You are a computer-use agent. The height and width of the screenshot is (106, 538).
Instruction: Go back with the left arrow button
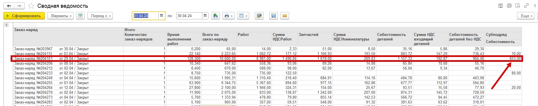pos(9,6)
